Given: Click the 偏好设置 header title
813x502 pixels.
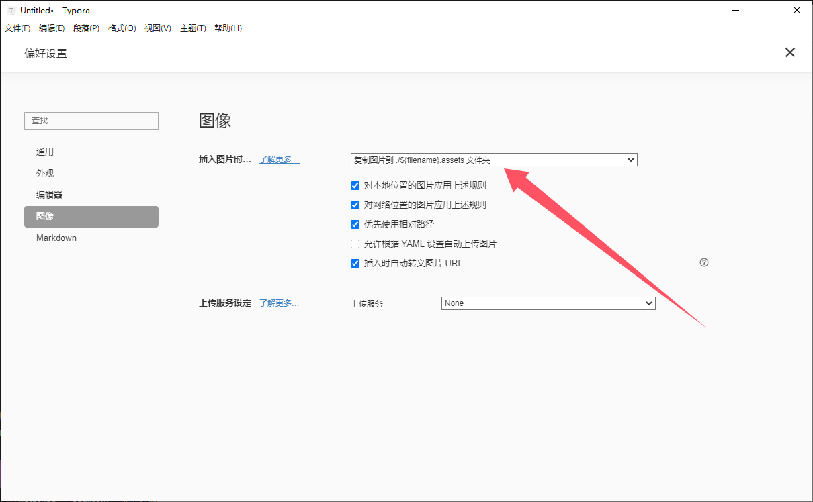Looking at the screenshot, I should [x=46, y=53].
